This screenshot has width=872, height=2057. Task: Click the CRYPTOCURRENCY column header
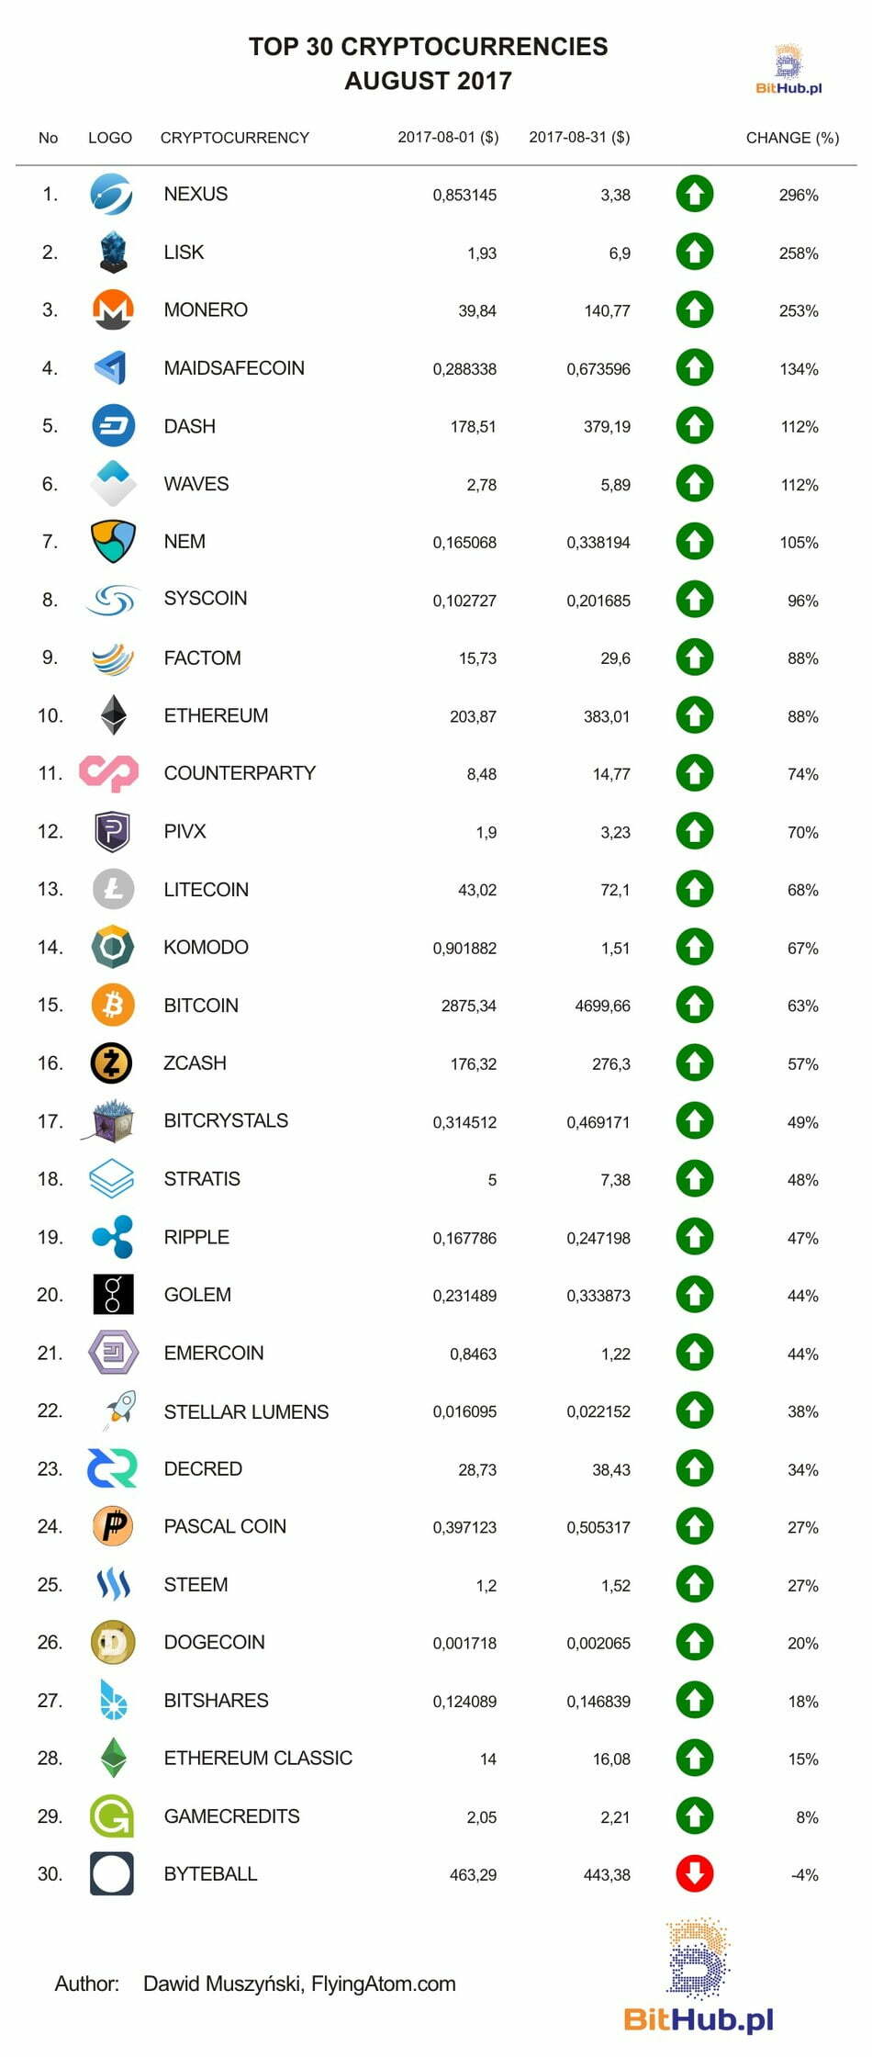coord(235,138)
